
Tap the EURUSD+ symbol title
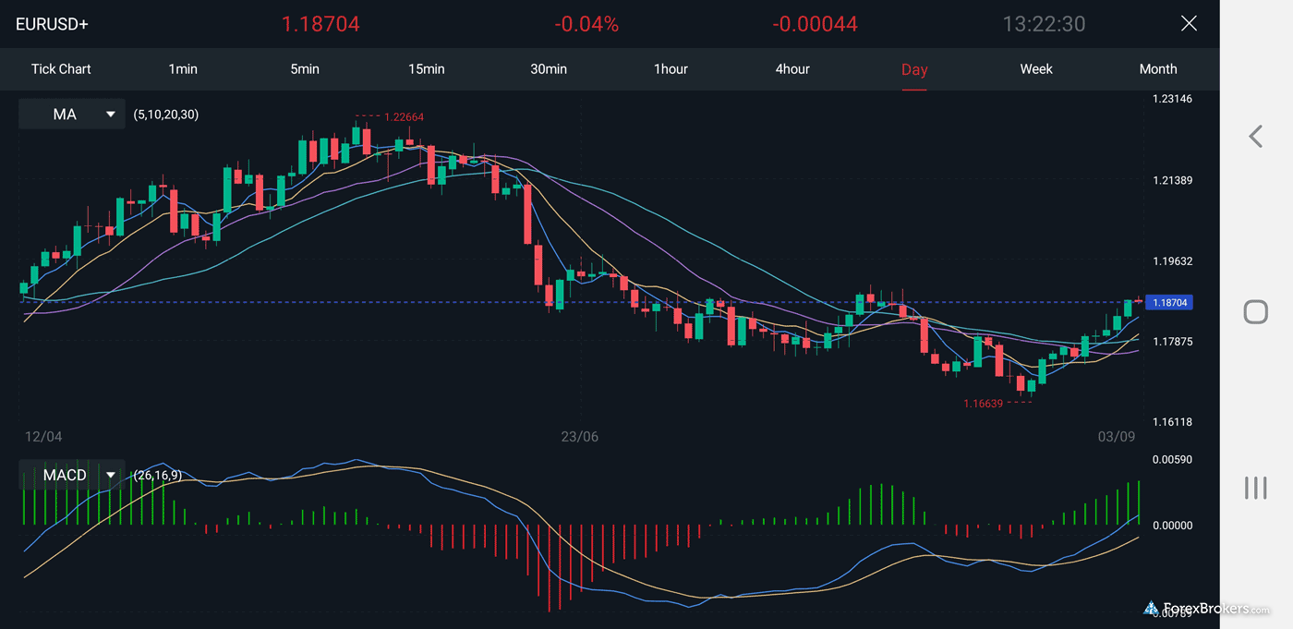[53, 24]
